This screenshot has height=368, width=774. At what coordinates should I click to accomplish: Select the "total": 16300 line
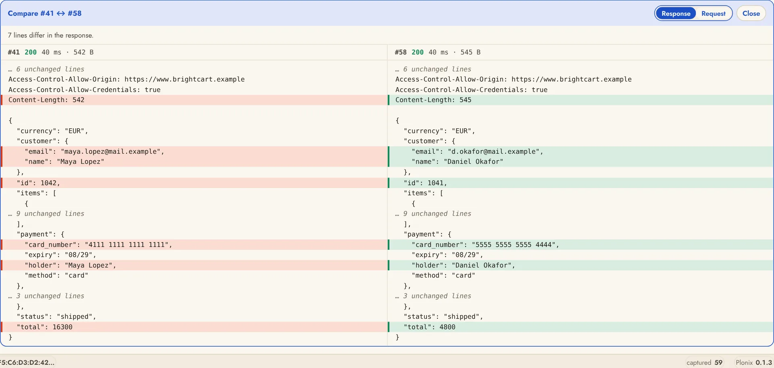(194, 327)
